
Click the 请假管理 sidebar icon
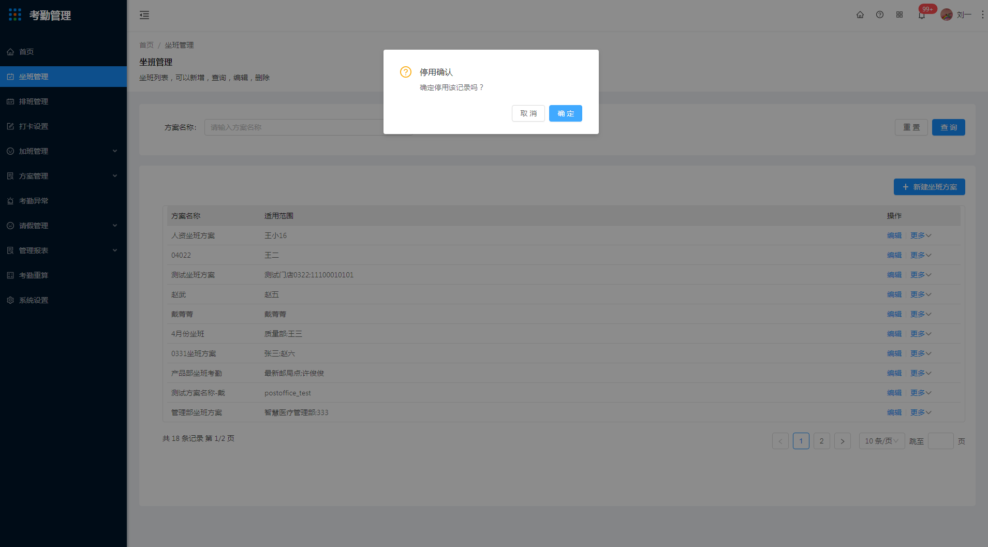coord(10,226)
